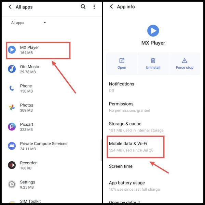Open Recorder app entry
The width and height of the screenshot is (205, 205).
(52, 165)
